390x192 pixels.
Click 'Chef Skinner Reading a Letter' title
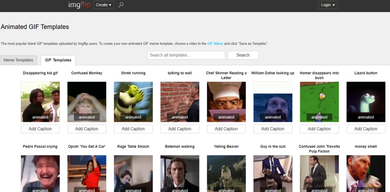[227, 75]
